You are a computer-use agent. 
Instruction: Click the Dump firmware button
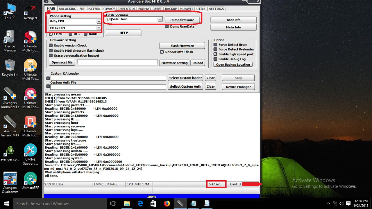pyautogui.click(x=182, y=20)
